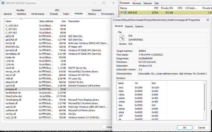Switch to the Threads tab
Screen dimensions: 212x132
tap(54, 14)
